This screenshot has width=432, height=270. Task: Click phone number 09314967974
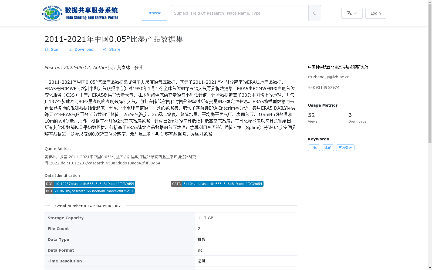[326, 87]
